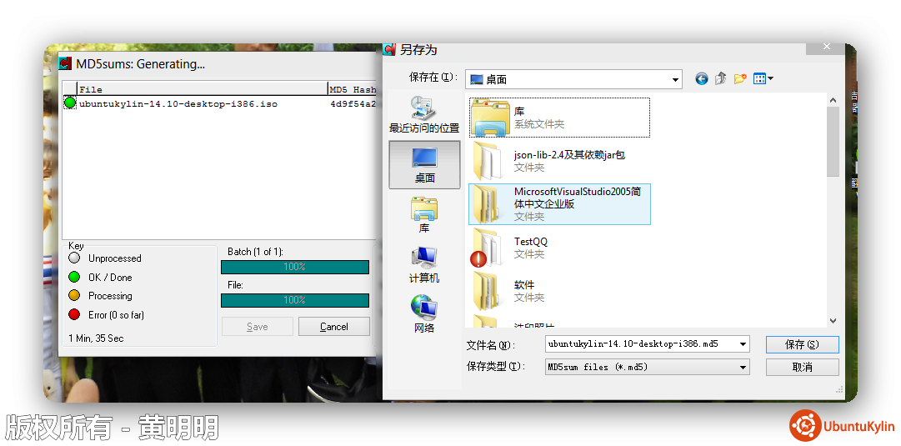Select 库 shortcut in the places bar

pos(424,214)
